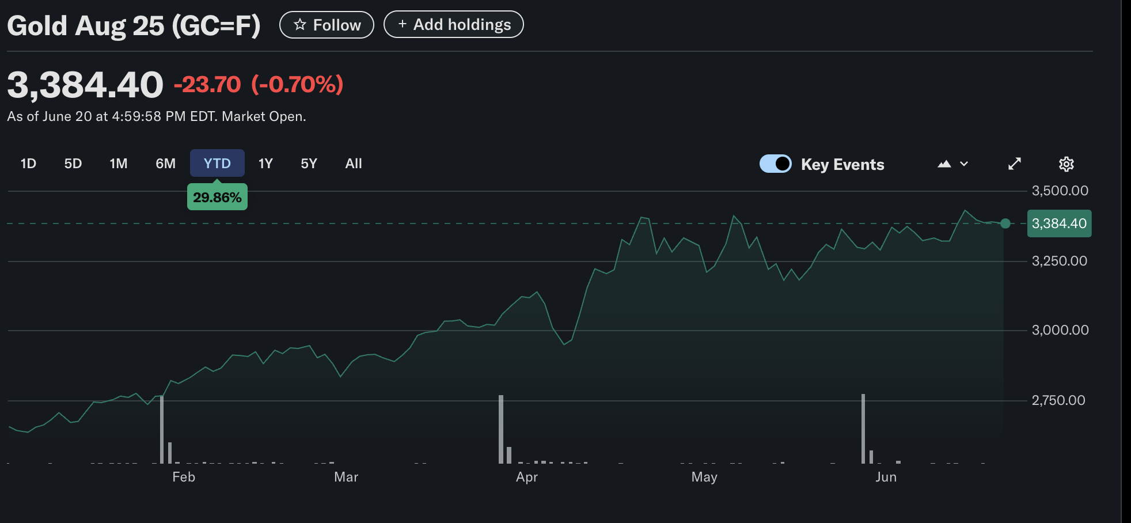Select the 5Y time range tab

click(x=309, y=164)
